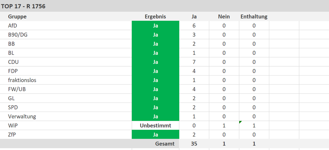Viewport: 329px width, 150px height.
Task: Select the Verwaltung group cell
Action: click(x=22, y=116)
